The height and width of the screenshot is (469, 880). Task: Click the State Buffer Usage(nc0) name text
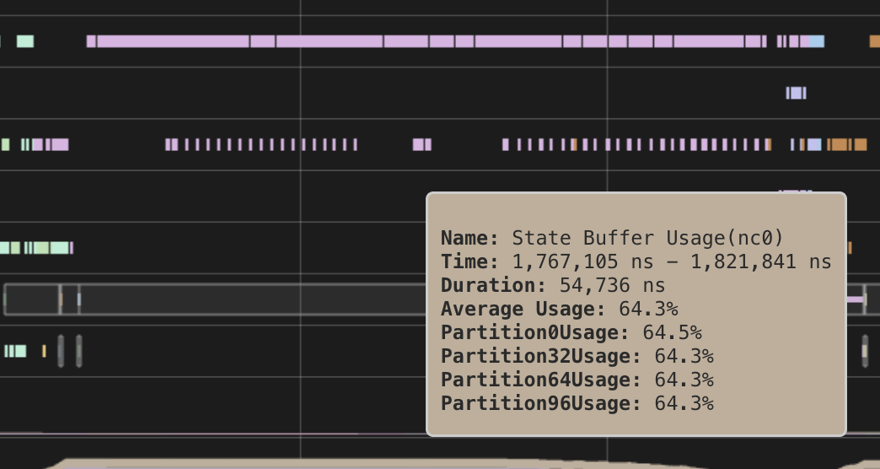[x=647, y=238]
